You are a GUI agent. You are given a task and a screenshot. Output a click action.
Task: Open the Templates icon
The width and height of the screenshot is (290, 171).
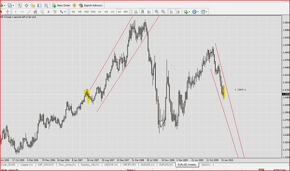click(203, 12)
